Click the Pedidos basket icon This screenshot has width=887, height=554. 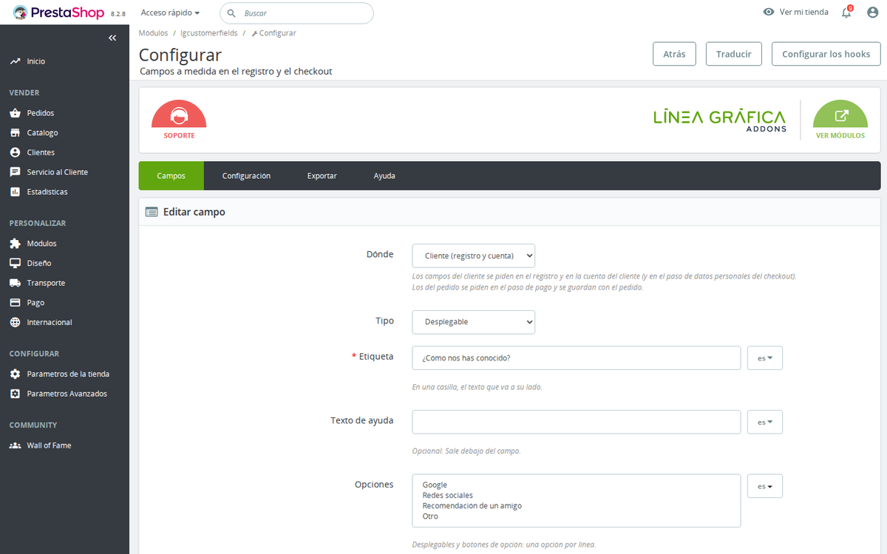pyautogui.click(x=15, y=113)
